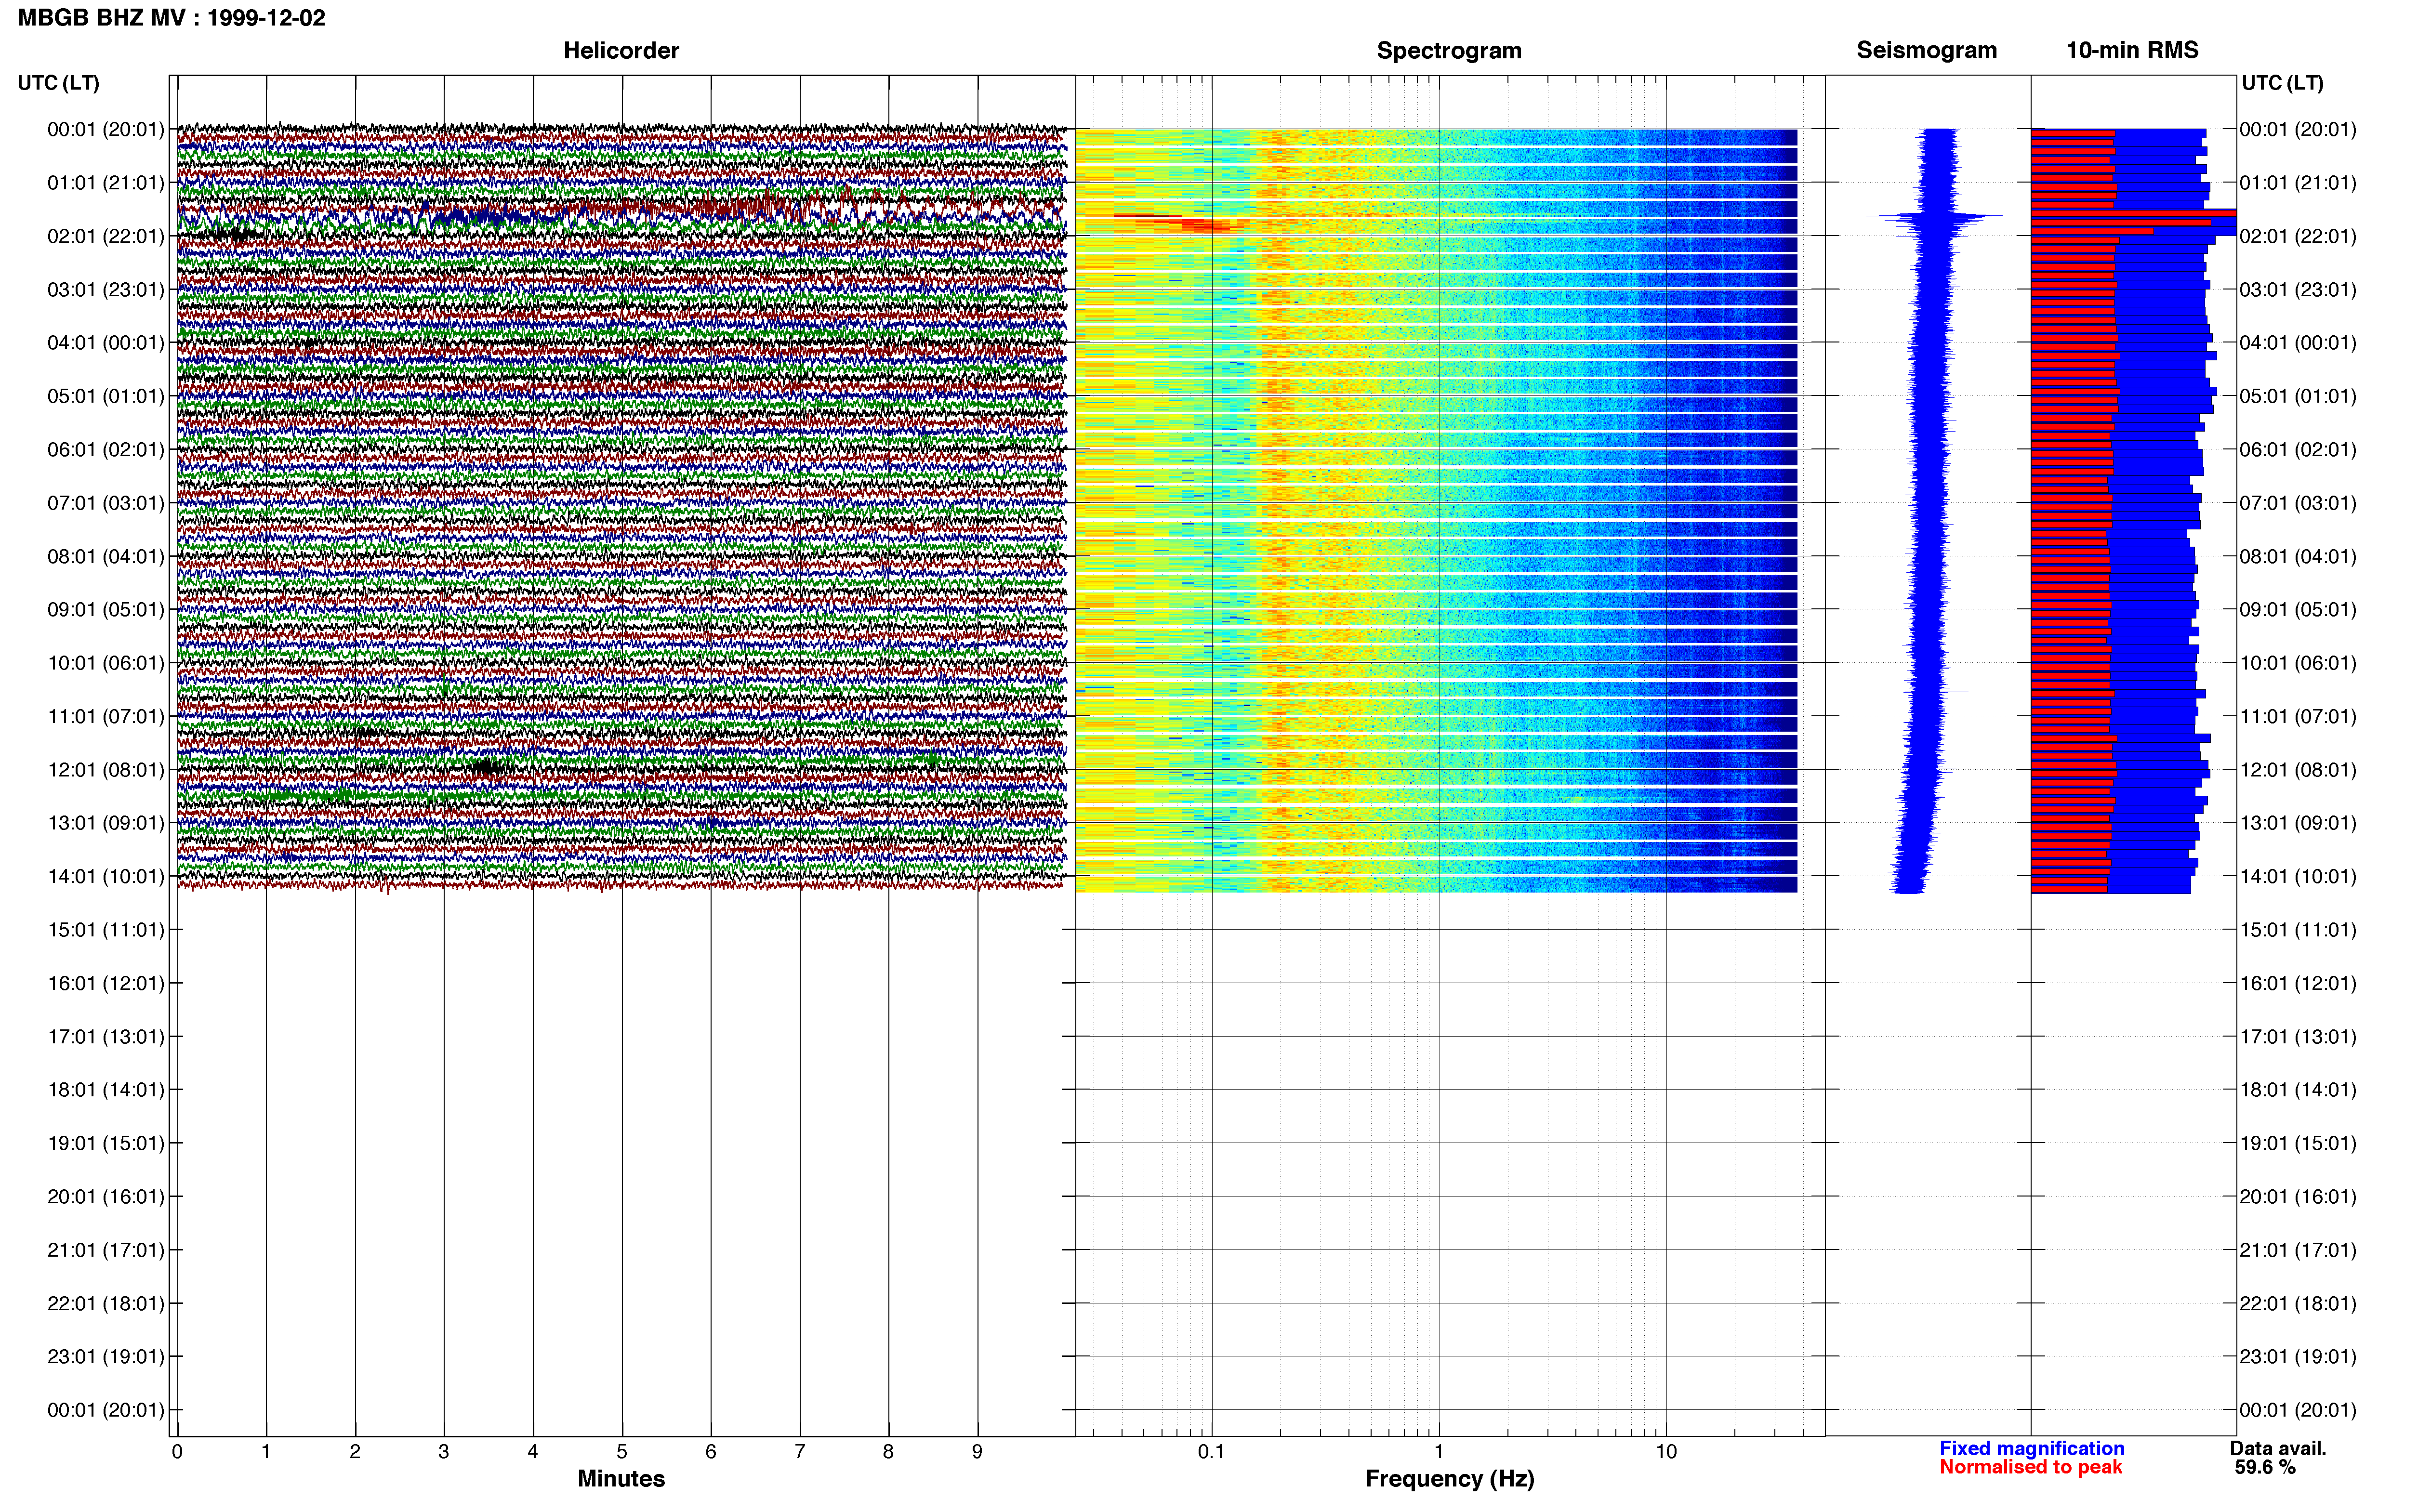
Task: Click the right-axis time label '07:01 (03:01)'
Action: (x=2298, y=503)
